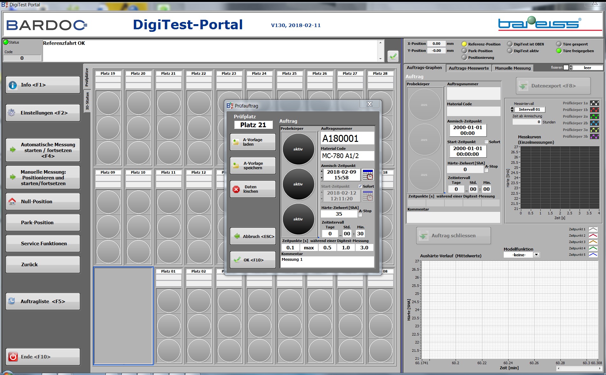Confirm Prüfauftrag with OK <F10>
The image size is (606, 375).
click(x=253, y=260)
